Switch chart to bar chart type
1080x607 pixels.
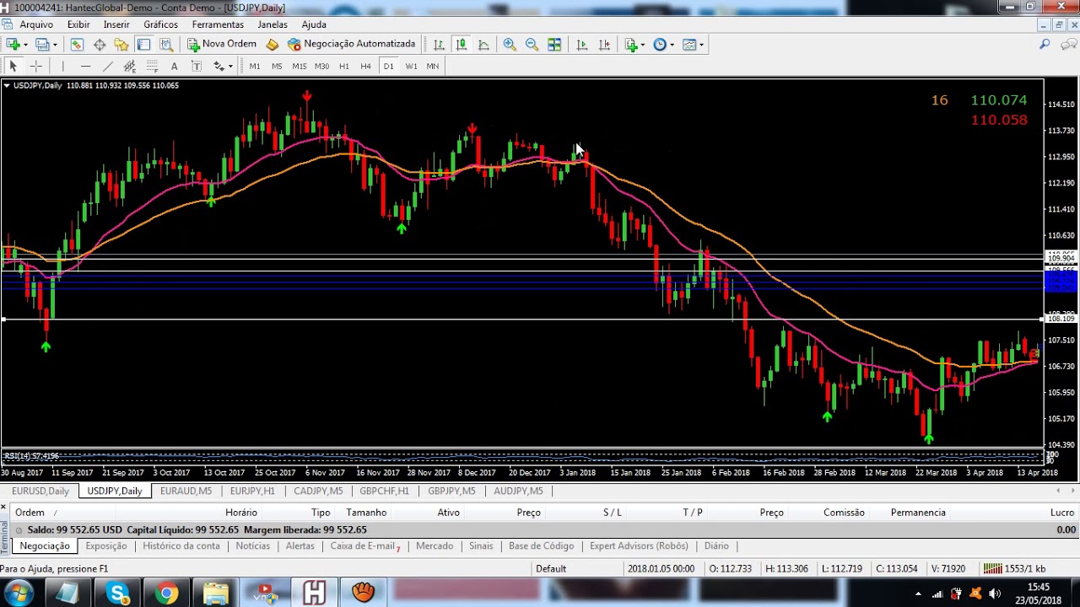(x=439, y=45)
